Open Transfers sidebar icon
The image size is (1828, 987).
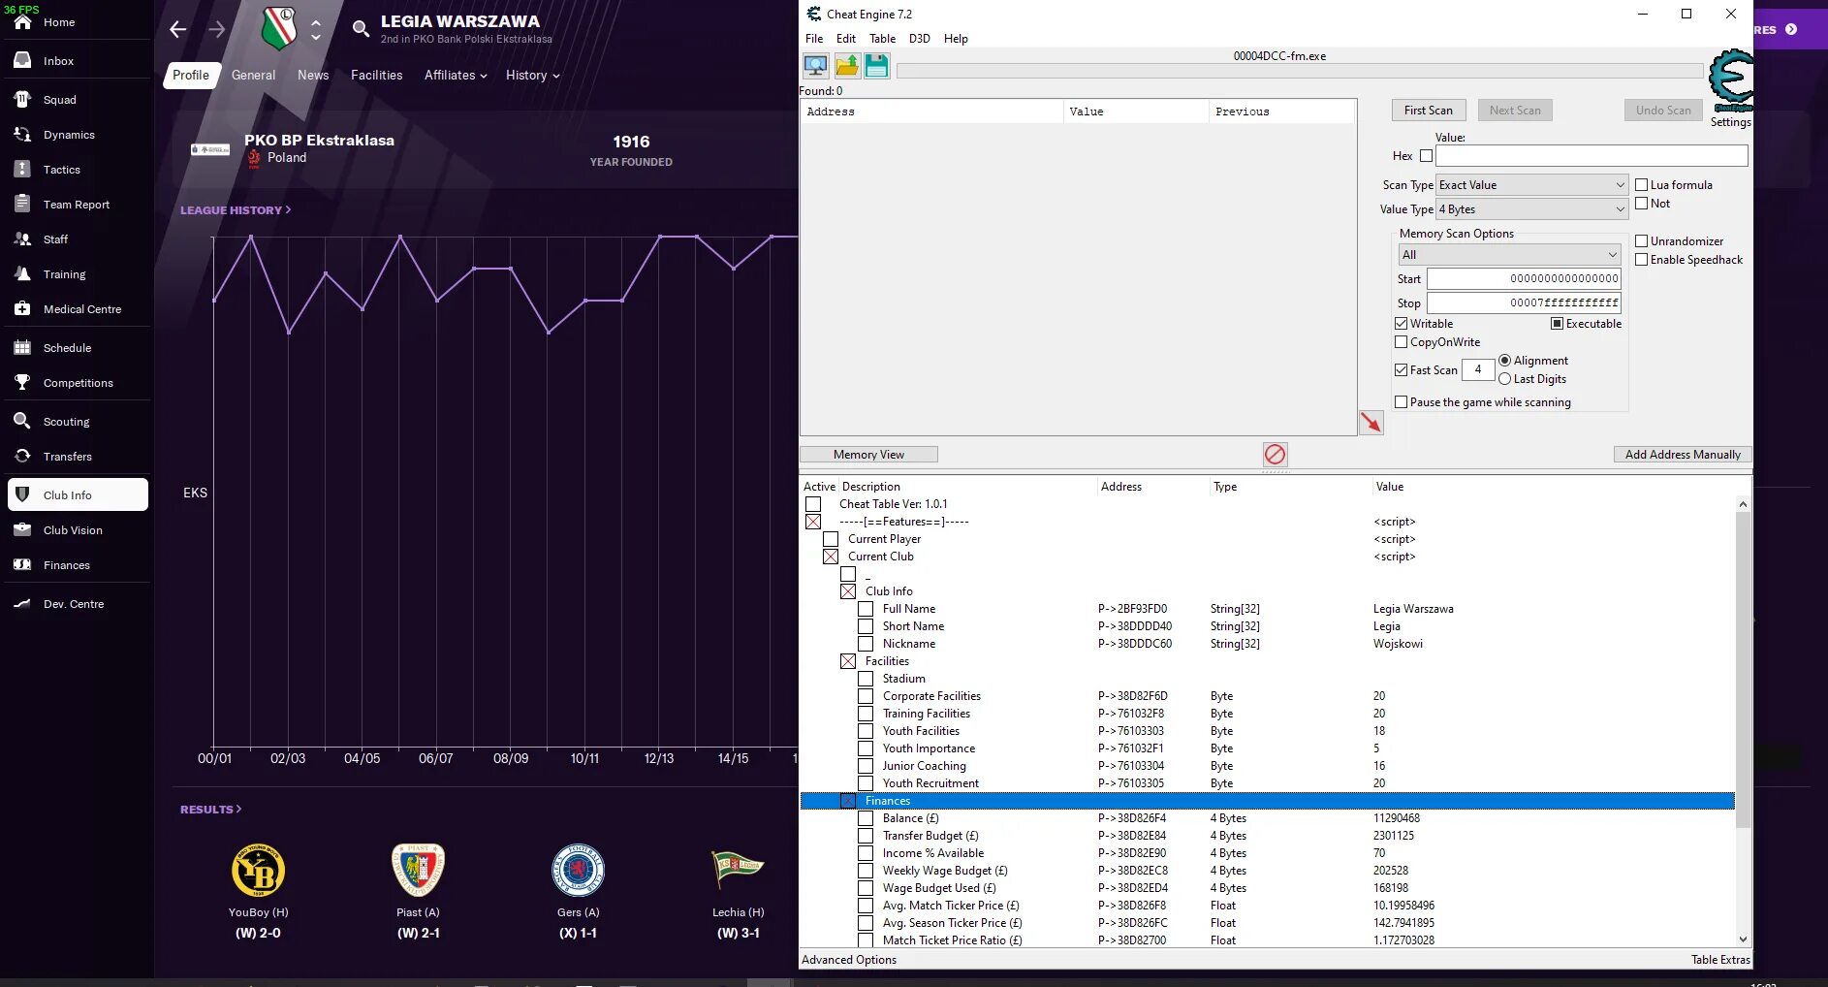point(22,456)
